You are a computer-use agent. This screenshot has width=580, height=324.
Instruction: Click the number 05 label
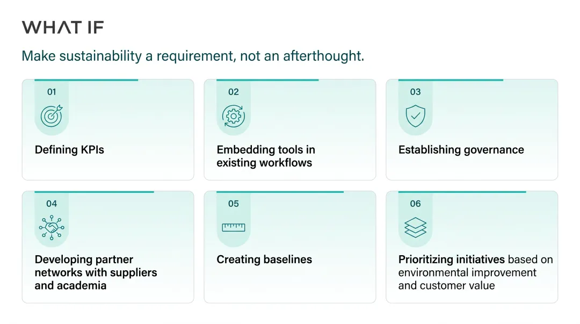click(x=234, y=204)
